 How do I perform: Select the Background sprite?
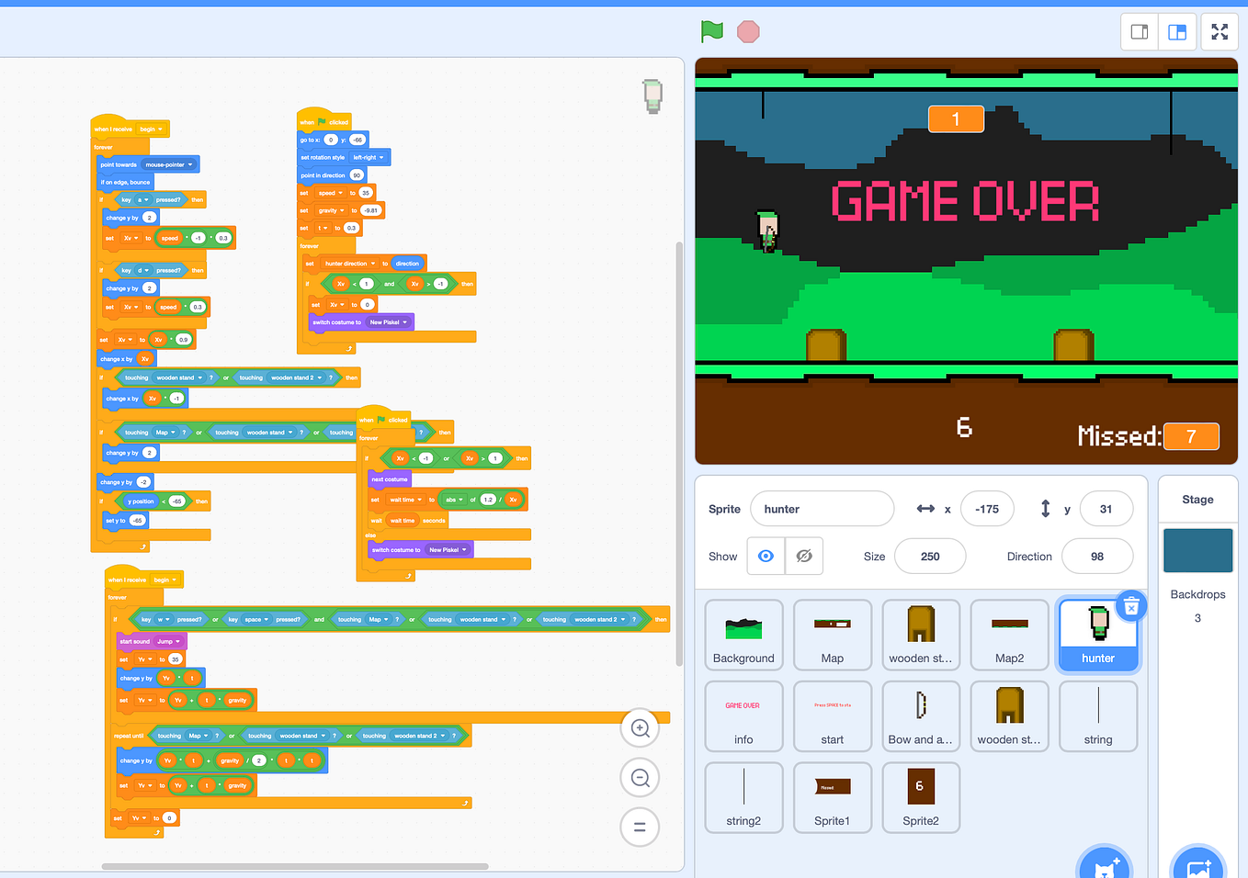(x=743, y=635)
